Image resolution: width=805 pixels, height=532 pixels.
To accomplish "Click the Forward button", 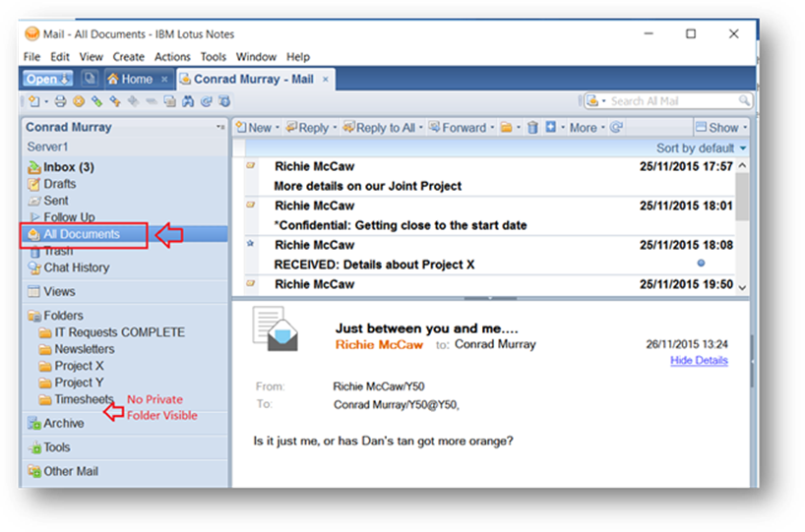I will click(x=458, y=127).
